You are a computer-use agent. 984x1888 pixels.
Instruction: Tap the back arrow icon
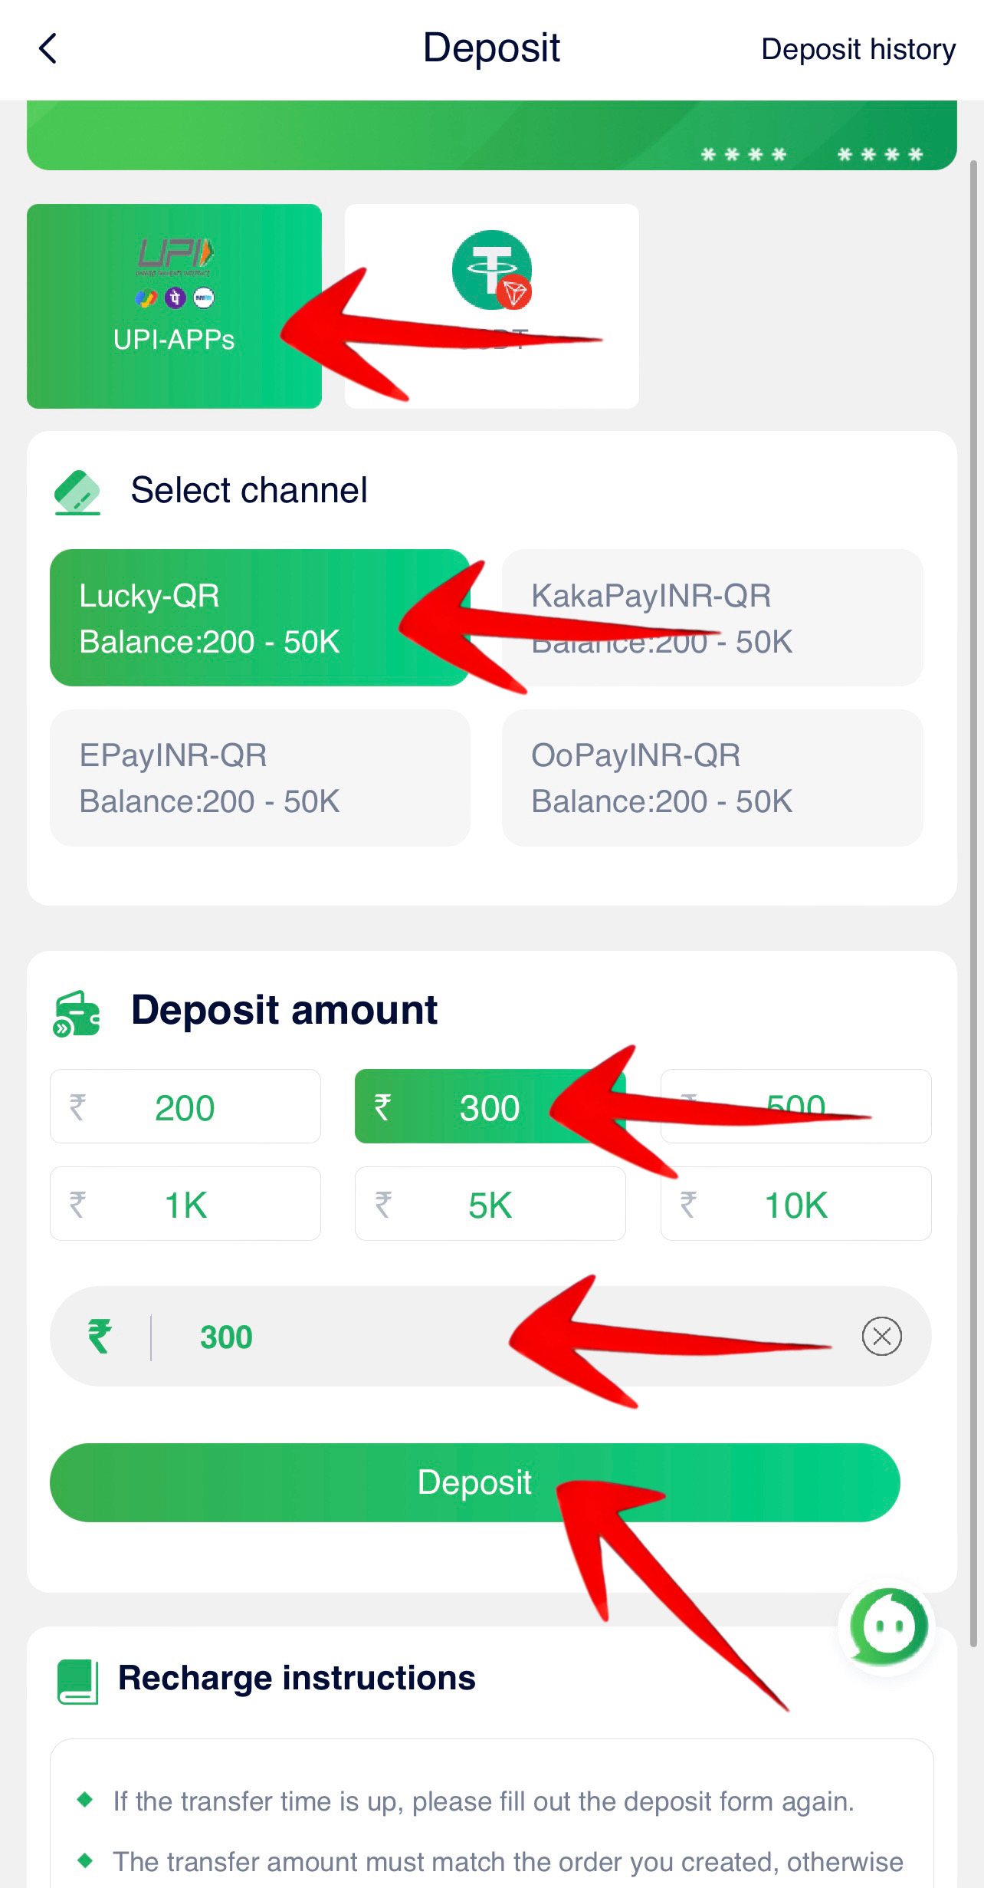[48, 49]
